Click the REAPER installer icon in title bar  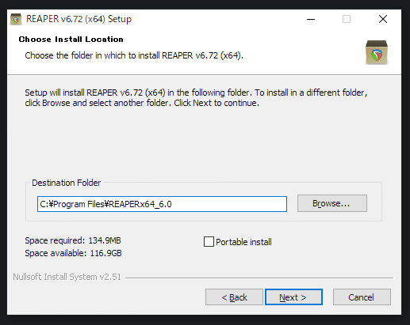16,19
